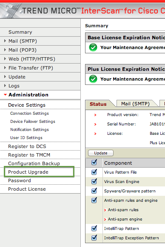Open File Transfer (FTP) section
This screenshot has width=165, height=247.
31,68
